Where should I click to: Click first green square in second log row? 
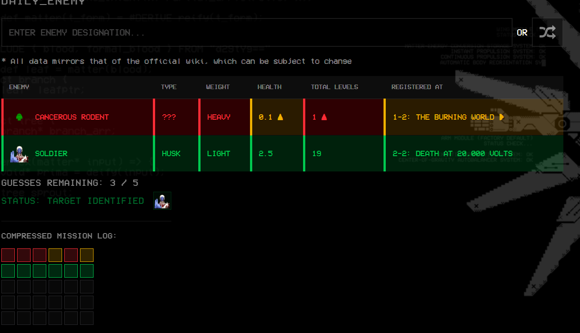pyautogui.click(x=8, y=271)
